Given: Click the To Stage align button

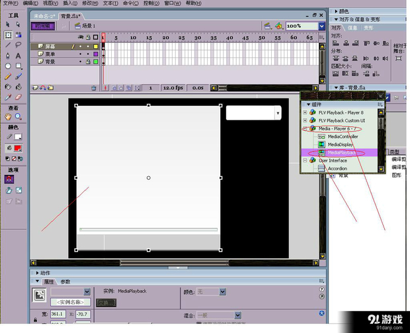Looking at the screenshot, I should [x=399, y=58].
